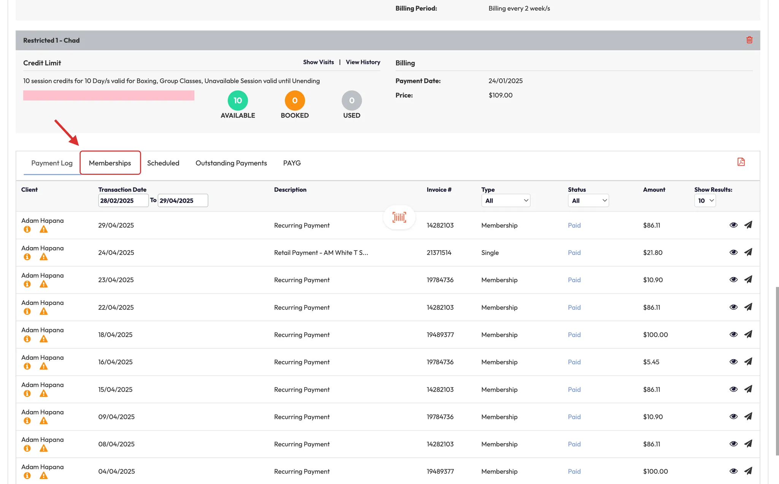Click the barcode scanner icon
The image size is (779, 484).
click(399, 217)
